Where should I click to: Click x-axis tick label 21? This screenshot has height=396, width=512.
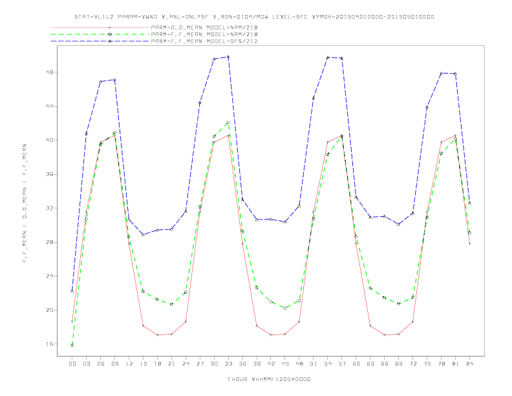(x=171, y=364)
